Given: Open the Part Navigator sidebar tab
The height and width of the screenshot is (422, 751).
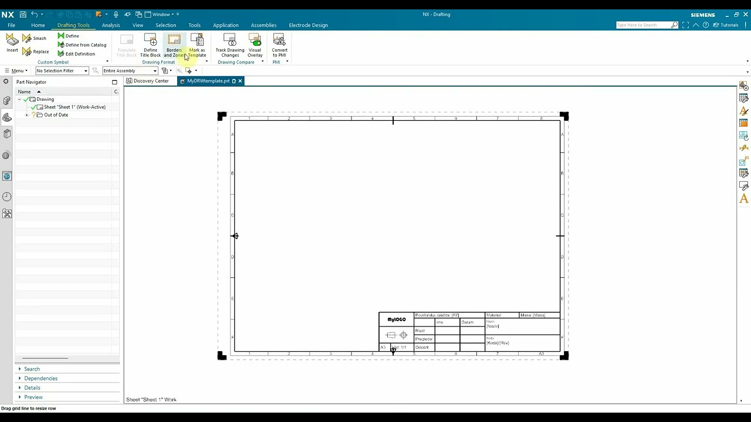Looking at the screenshot, I should tap(7, 117).
